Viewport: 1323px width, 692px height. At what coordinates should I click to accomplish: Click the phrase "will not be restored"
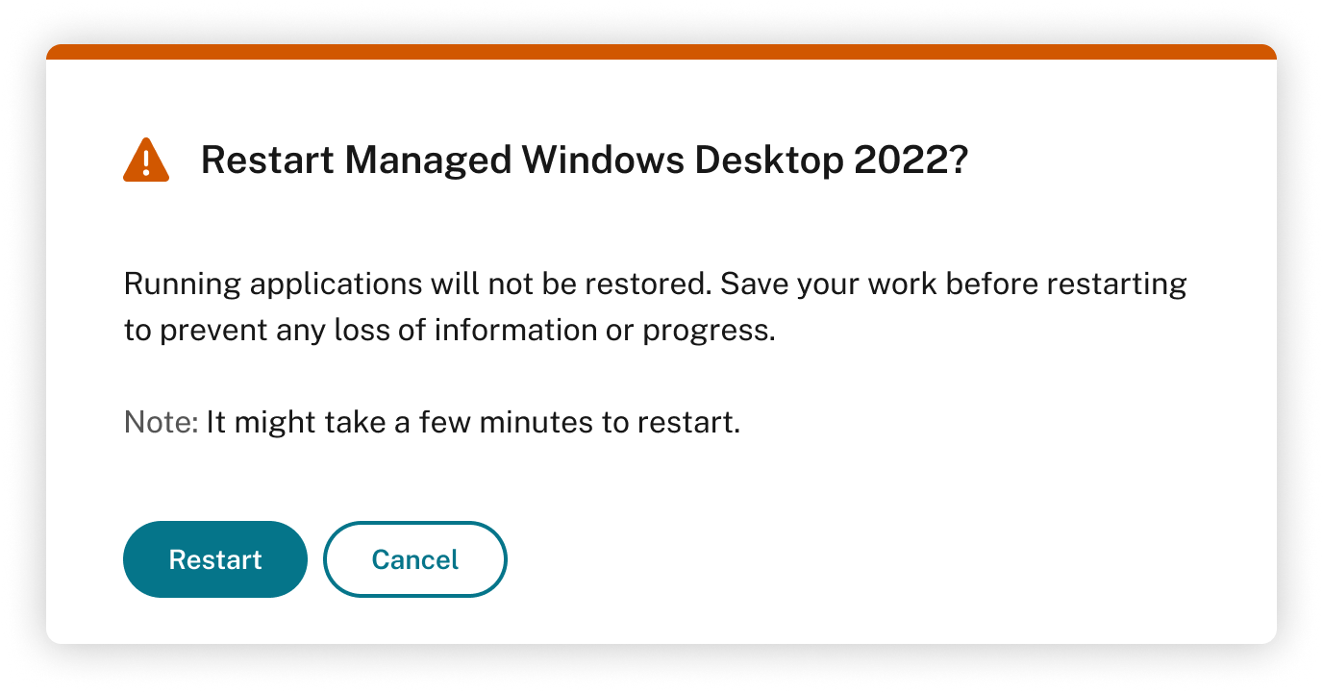(571, 284)
